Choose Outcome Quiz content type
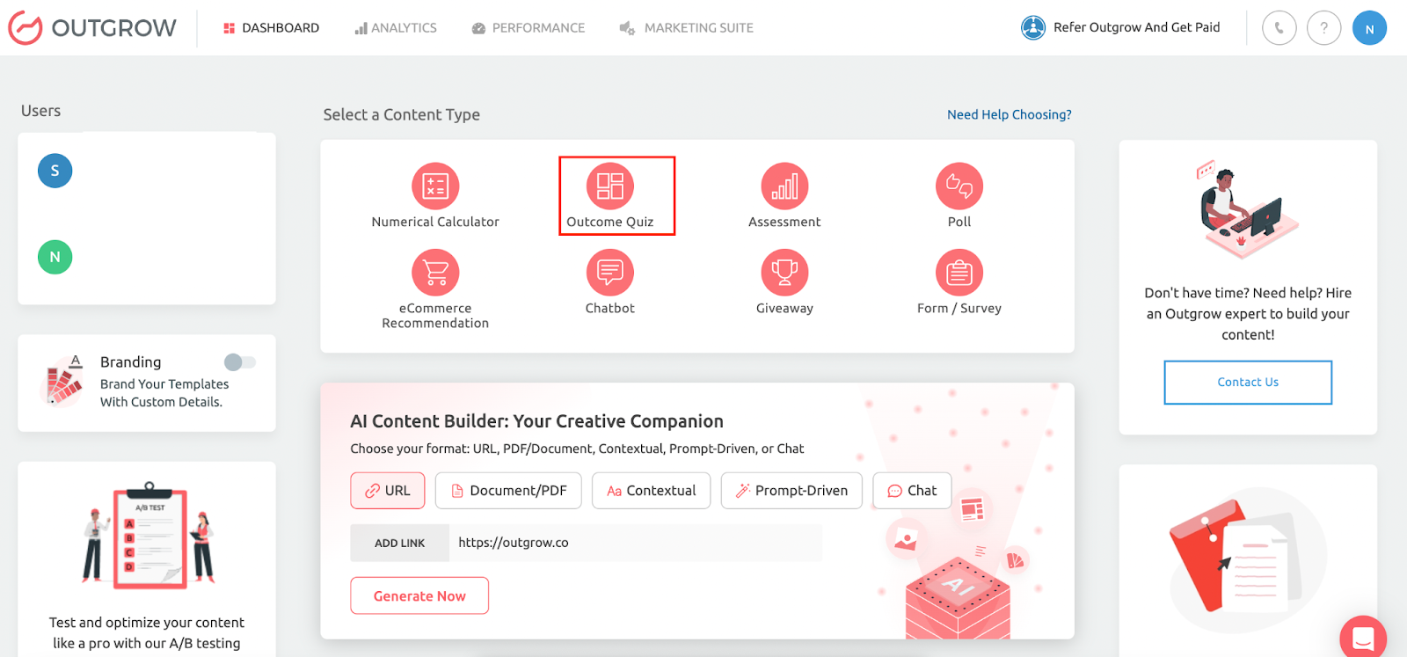1407x657 pixels. click(610, 196)
